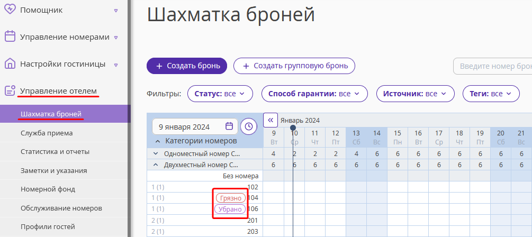Viewport: 532px width, 237px height.
Task: Click the Январь 2024 month label
Action: point(300,121)
